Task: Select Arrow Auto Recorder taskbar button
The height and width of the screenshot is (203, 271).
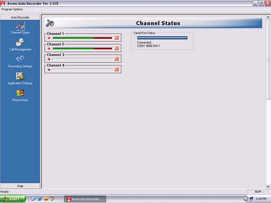Action: coord(85,199)
